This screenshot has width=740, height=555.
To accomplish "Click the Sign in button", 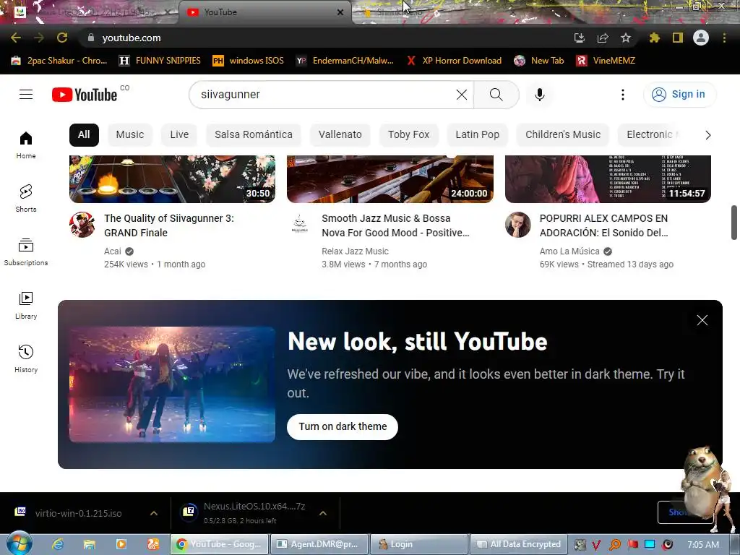I will coord(679,95).
